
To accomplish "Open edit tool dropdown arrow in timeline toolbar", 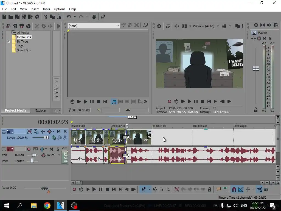I will point(149,190).
